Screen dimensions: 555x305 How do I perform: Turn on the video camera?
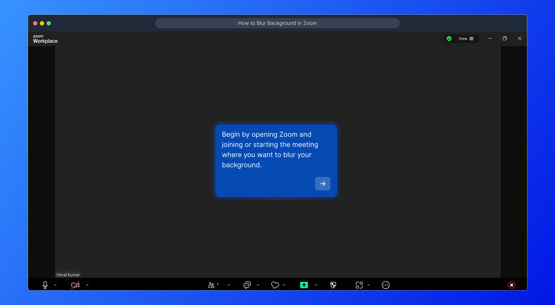[75, 285]
